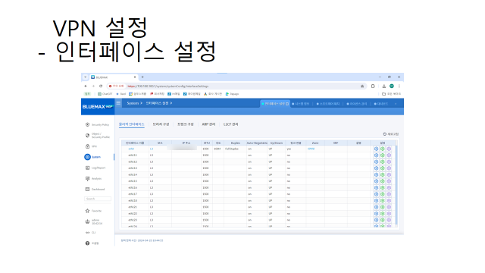Open the all bookmarks folder
This screenshot has height=273, width=485.
tap(391, 94)
